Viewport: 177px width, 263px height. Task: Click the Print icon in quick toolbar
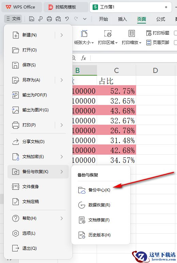[49, 19]
